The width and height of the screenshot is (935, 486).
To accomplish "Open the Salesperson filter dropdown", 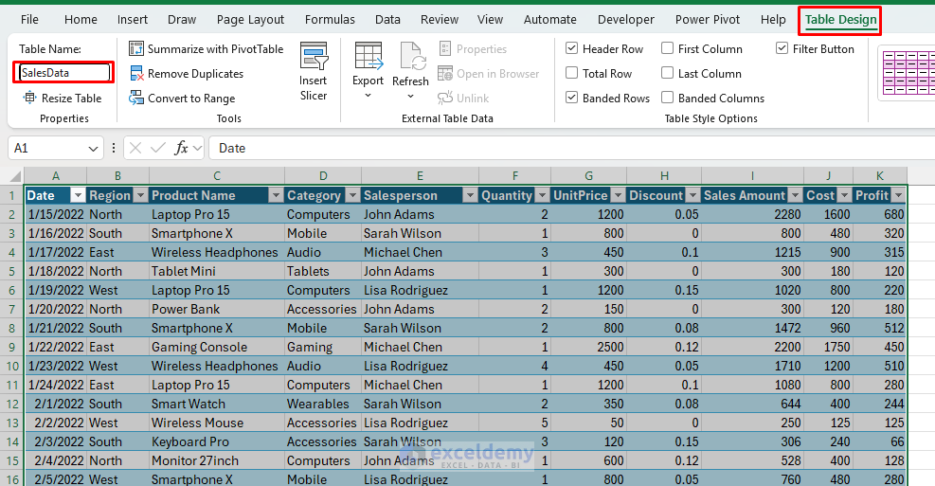I will (470, 195).
